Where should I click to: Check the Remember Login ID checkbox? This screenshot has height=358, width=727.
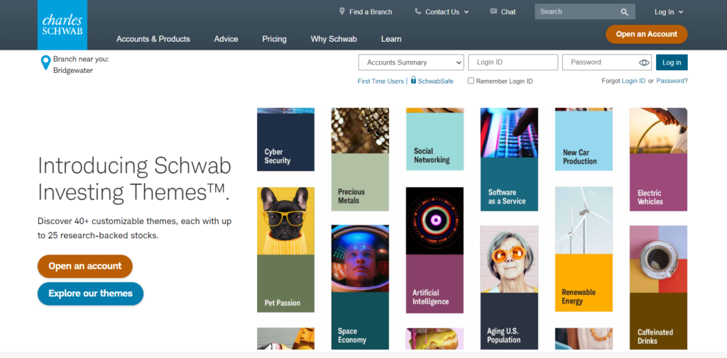(471, 81)
